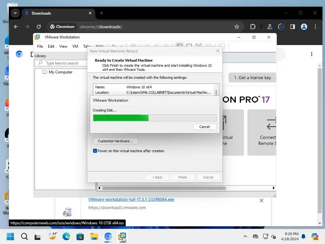
Task: Open Microsoft Edge from taskbar
Action: pos(66,236)
